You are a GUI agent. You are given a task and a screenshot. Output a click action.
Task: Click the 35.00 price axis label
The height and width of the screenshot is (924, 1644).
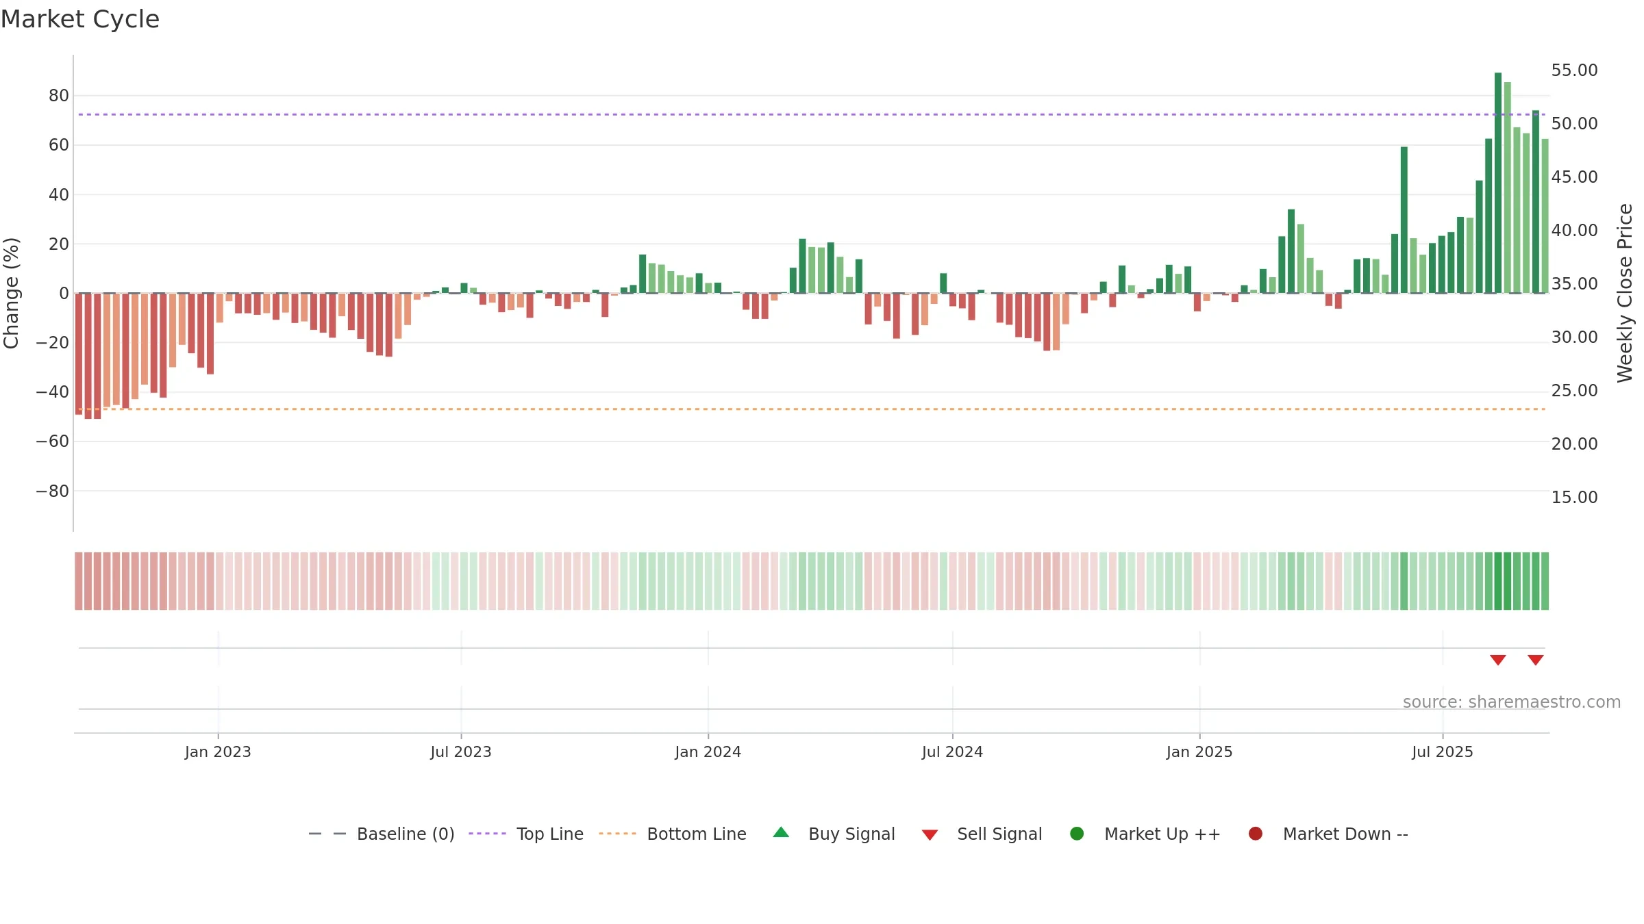click(1574, 284)
